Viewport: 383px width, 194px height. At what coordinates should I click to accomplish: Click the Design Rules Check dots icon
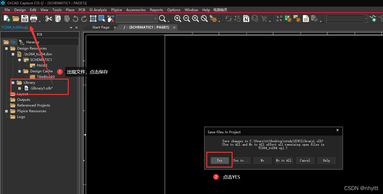coord(279,19)
